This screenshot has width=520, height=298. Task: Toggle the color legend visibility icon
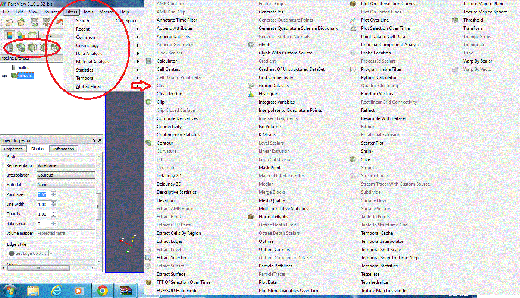pyautogui.click(x=9, y=35)
